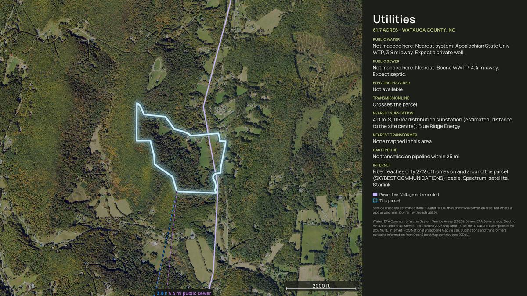This screenshot has width=527, height=296.
Task: Click the 2000 ft scale bar
Action: [x=321, y=287]
